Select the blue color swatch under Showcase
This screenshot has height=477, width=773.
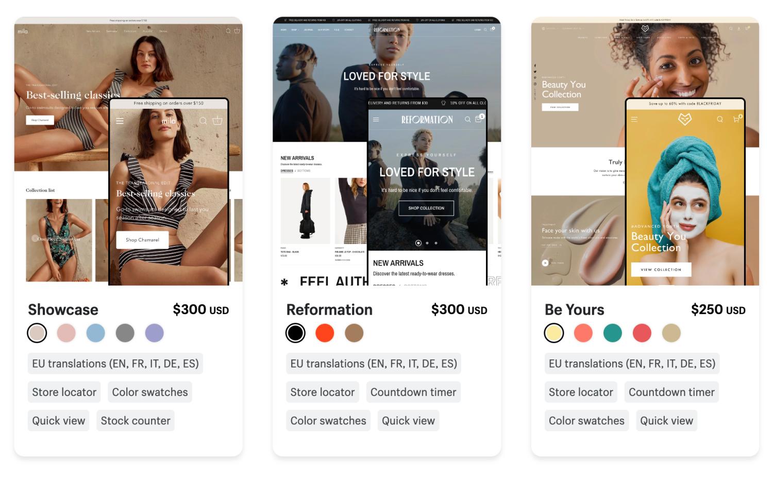(96, 333)
